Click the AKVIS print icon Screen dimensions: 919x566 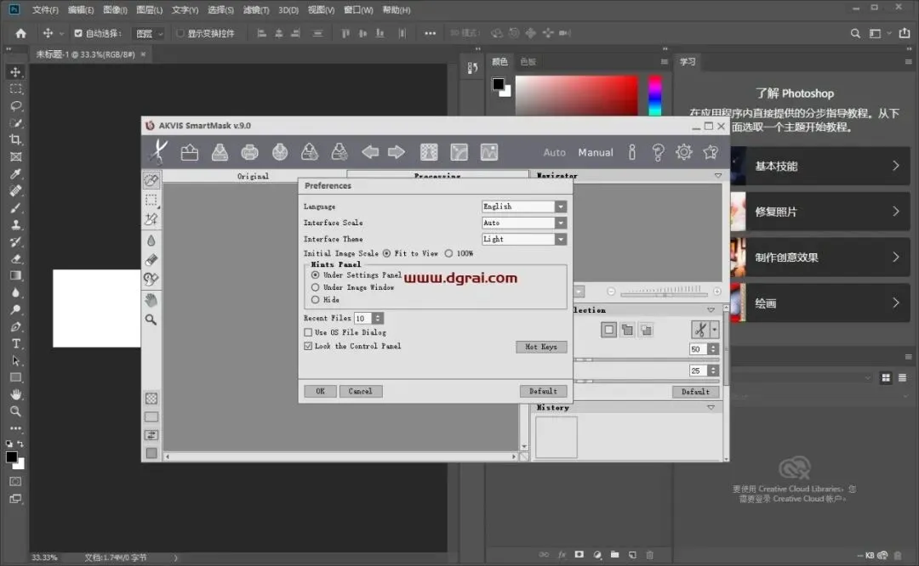pyautogui.click(x=249, y=152)
